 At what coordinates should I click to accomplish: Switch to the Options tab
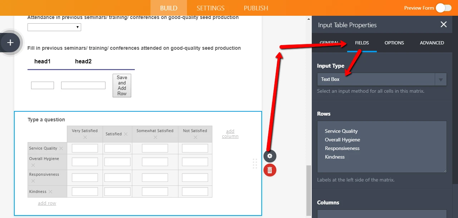394,43
